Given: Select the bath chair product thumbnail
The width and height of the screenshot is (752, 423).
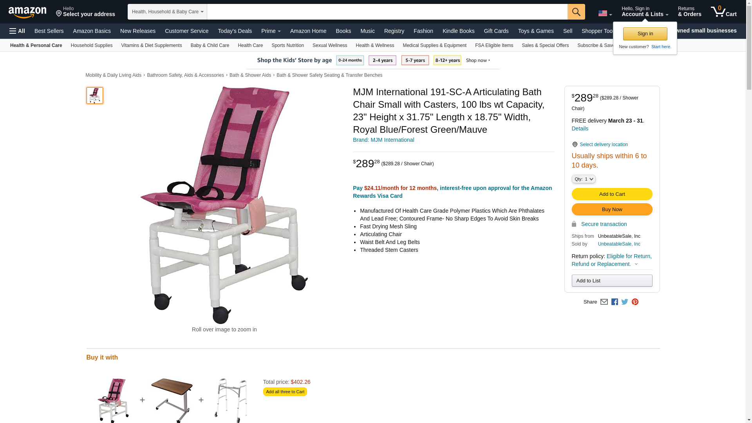Looking at the screenshot, I should click(94, 96).
